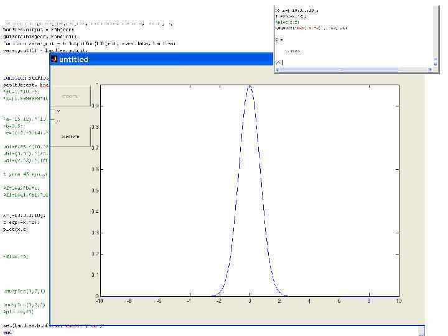The height and width of the screenshot is (336, 448).
Task: Click the Command Window vertical scroll down arrow
Action: [x=435, y=63]
